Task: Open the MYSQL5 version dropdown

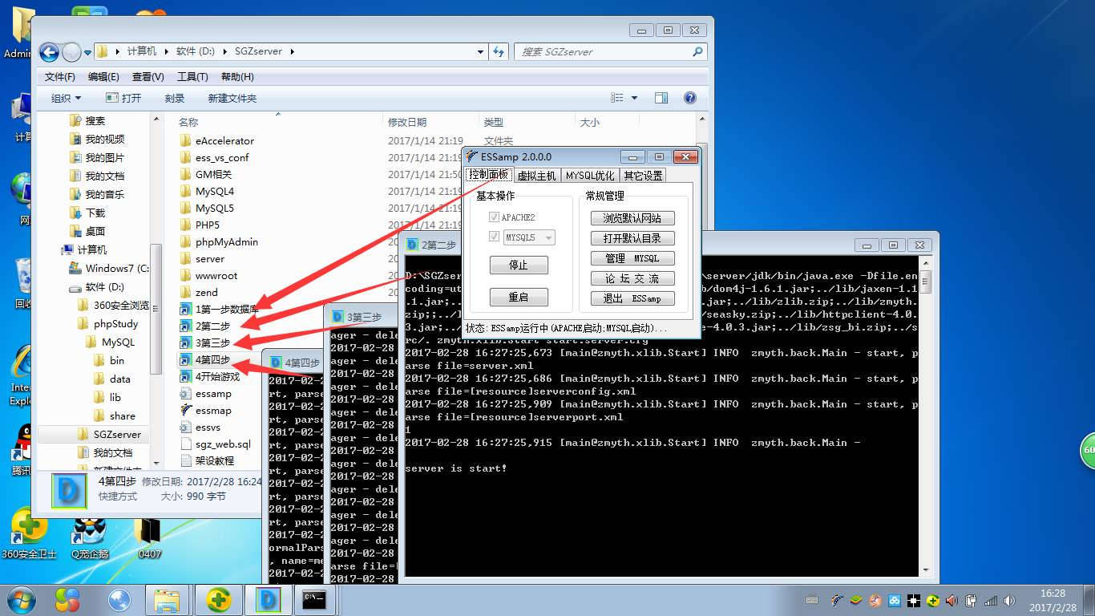Action: coord(548,238)
